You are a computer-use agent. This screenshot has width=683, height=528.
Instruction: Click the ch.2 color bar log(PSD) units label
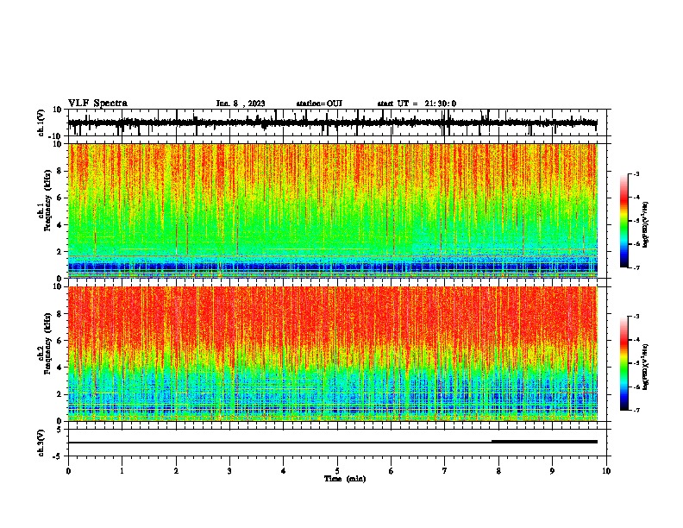pyautogui.click(x=646, y=367)
